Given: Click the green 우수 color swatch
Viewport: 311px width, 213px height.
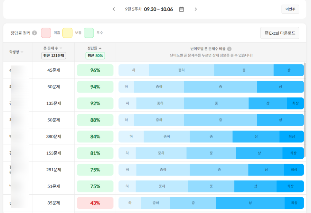Looking at the screenshot, I should 89,33.
